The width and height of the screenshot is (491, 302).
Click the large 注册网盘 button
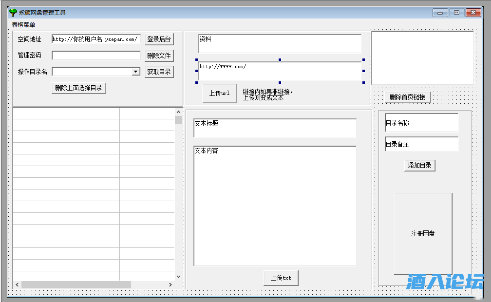(423, 233)
